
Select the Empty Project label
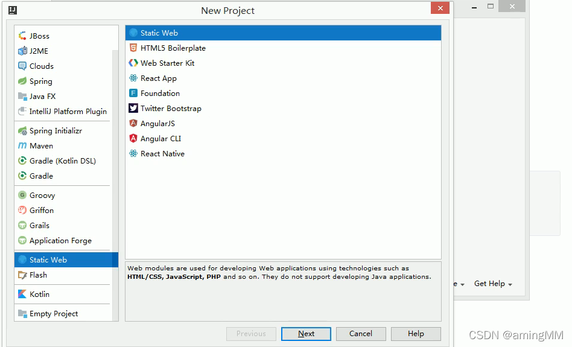(x=54, y=314)
